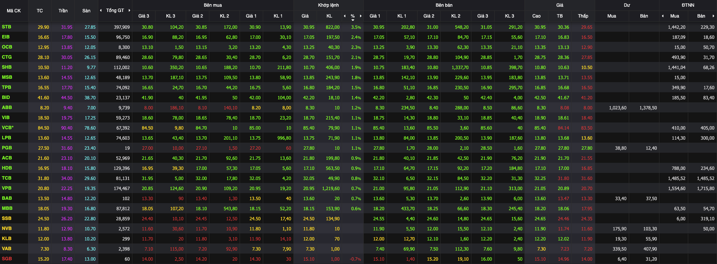Screen dimensions: 717x264
Task: Open the HDB stock symbol
Action: pos(7,168)
